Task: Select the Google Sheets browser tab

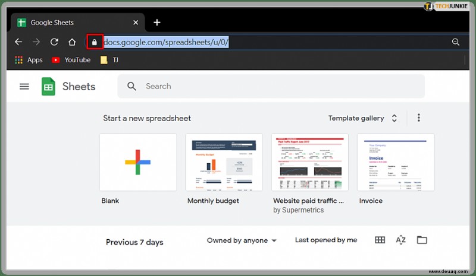Action: pos(77,23)
